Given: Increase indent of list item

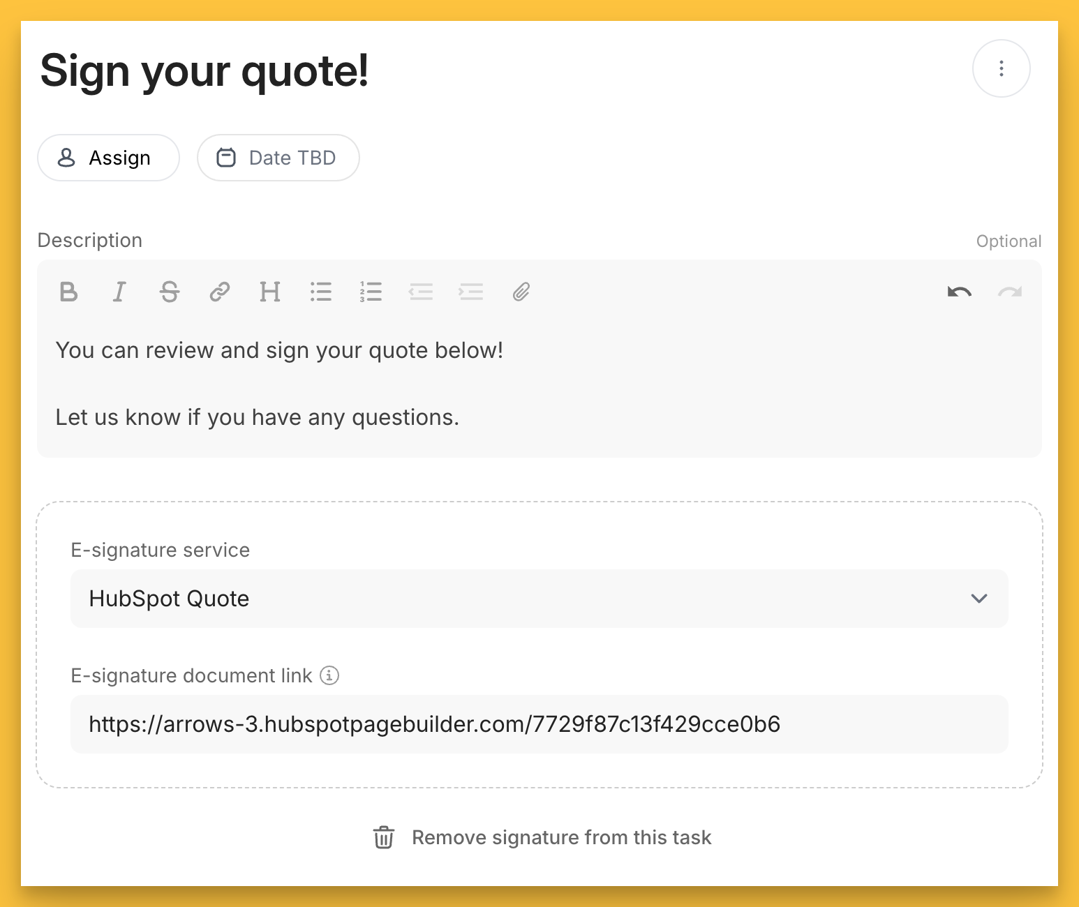Looking at the screenshot, I should (x=471, y=292).
